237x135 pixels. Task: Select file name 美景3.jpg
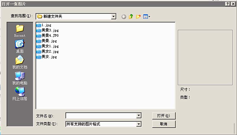50,30
